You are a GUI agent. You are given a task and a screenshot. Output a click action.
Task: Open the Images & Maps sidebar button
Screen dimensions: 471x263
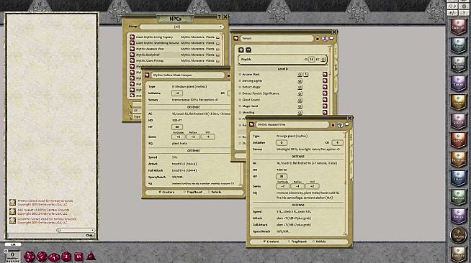(458, 65)
